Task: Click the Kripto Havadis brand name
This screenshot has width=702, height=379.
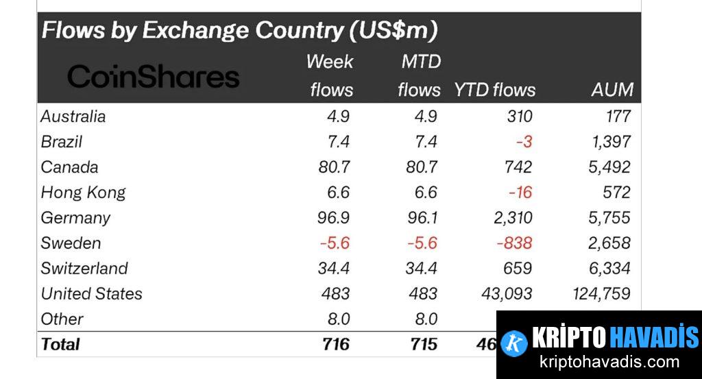Action: (615, 337)
